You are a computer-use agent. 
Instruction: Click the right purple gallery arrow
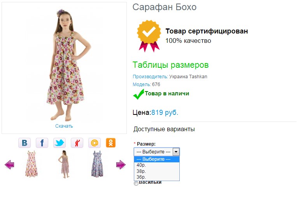pyautogui.click(x=121, y=165)
